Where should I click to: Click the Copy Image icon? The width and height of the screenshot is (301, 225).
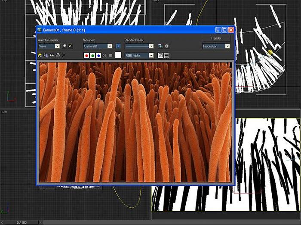46,55
